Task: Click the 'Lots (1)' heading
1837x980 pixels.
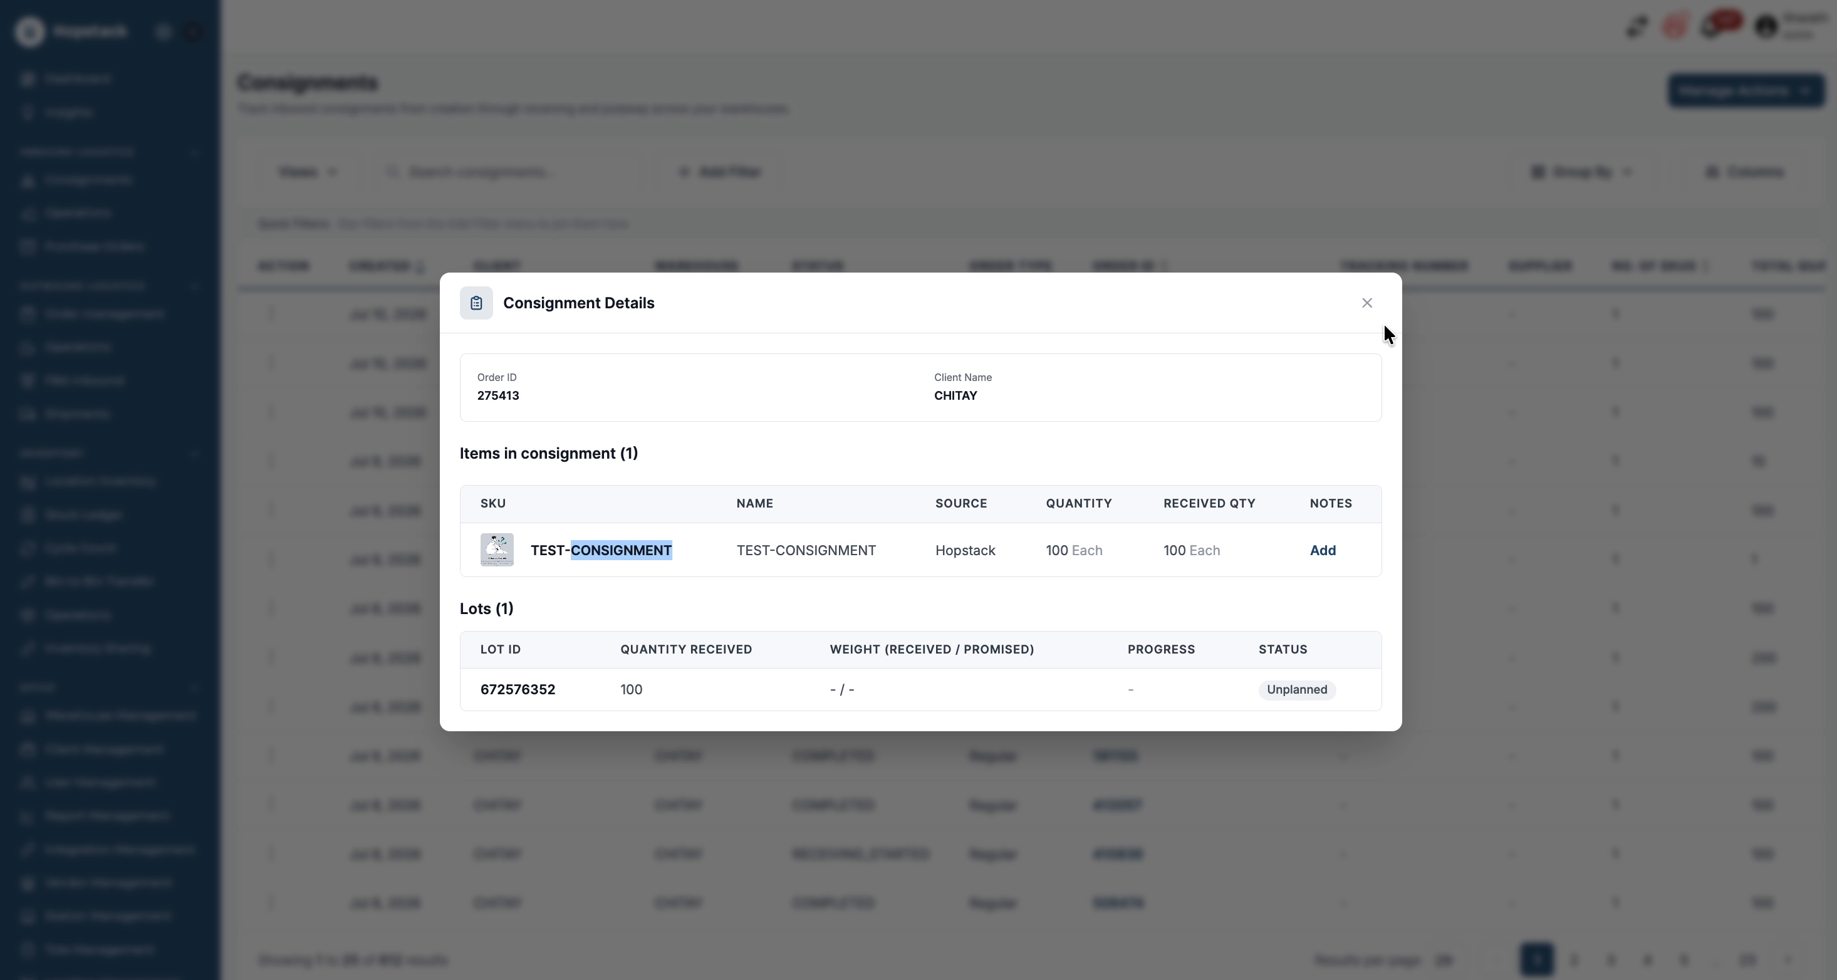Action: [x=486, y=608]
